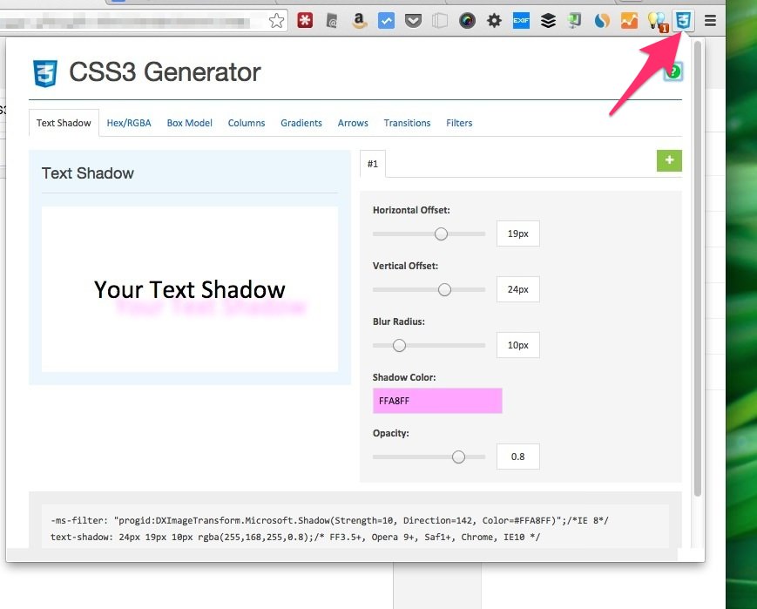Image resolution: width=757 pixels, height=609 pixels.
Task: Switch to the Hex/RGBA tab
Action: coord(129,123)
